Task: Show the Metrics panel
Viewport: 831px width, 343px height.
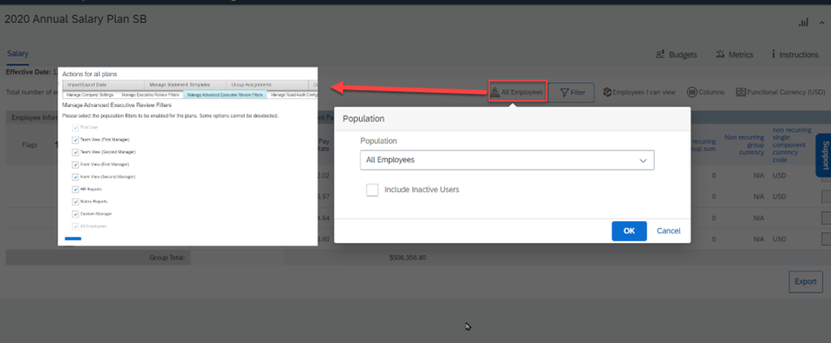Action: [x=734, y=55]
